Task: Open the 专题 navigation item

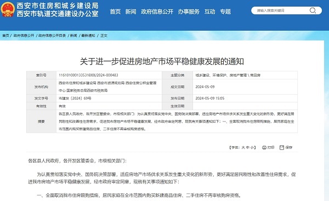Action: click(x=225, y=12)
